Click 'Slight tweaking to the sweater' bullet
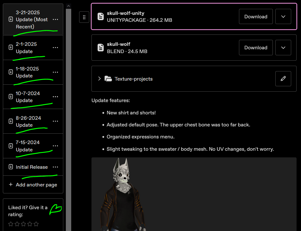Image resolution: width=301 pixels, height=231 pixels. coord(190,149)
